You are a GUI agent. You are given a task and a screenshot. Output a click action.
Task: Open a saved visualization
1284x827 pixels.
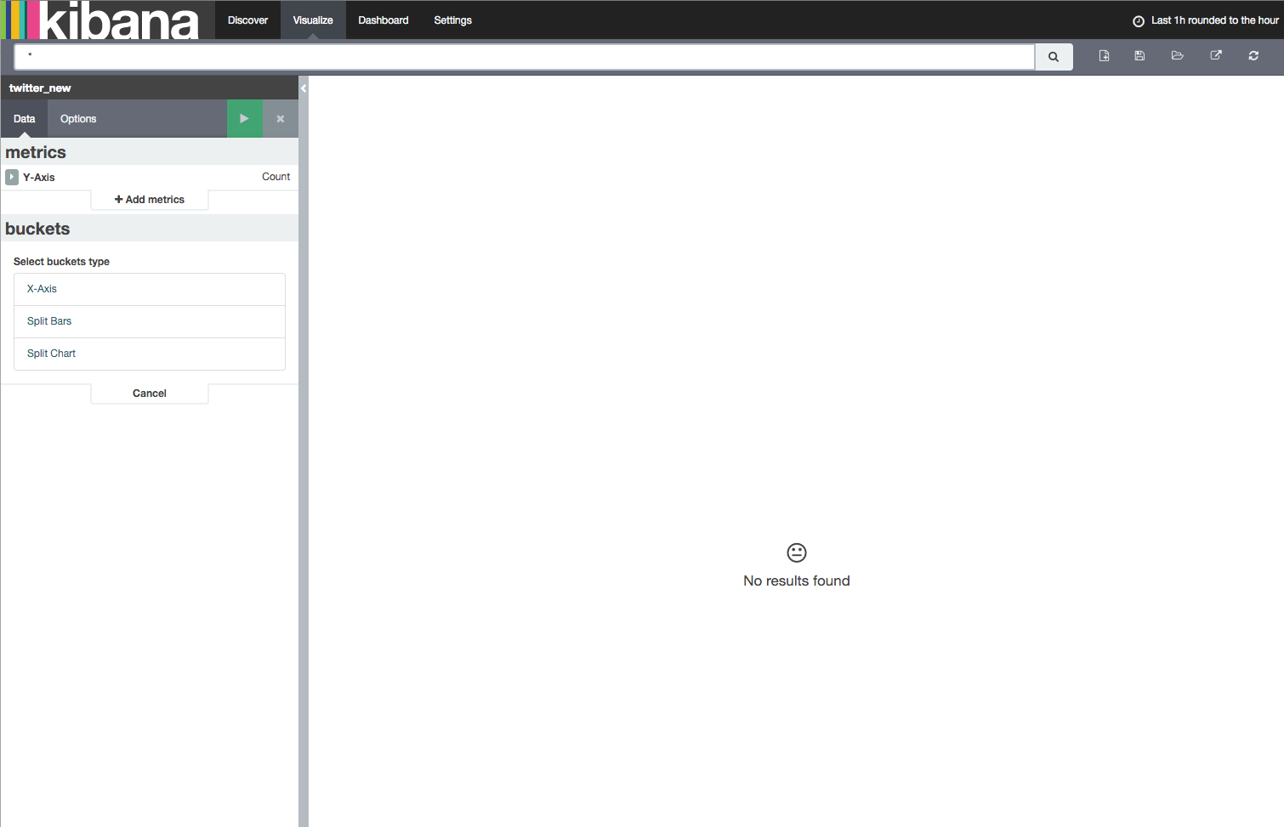1177,55
